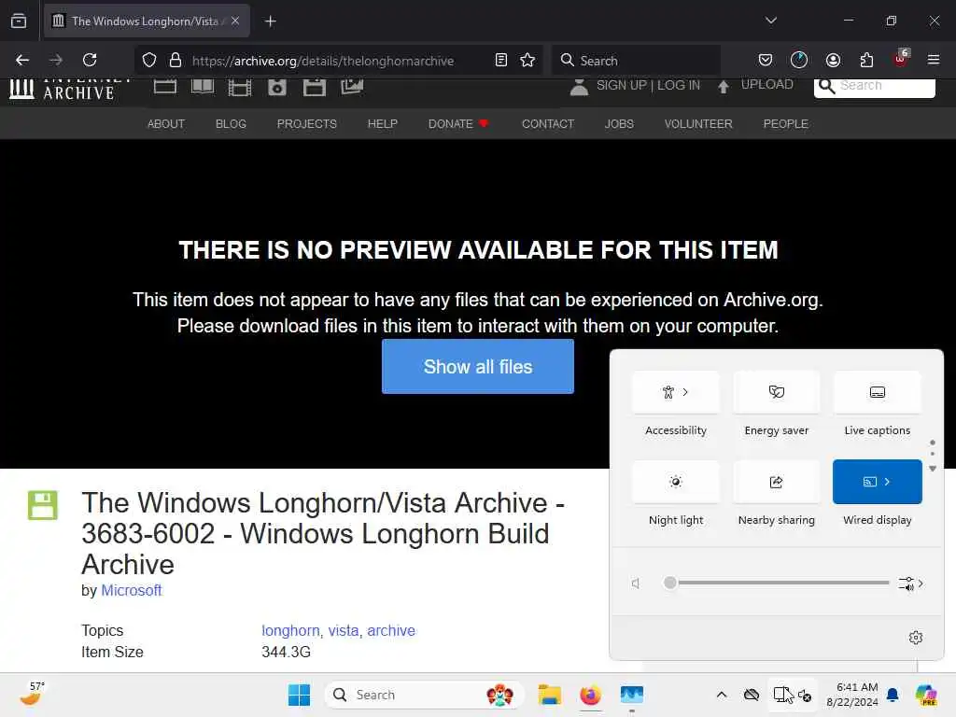
Task: Open the Images media icon
Action: click(x=352, y=87)
